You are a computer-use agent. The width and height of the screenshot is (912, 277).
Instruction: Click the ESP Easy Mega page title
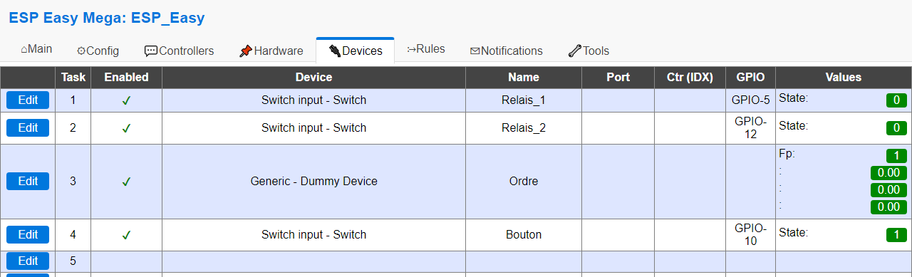106,18
